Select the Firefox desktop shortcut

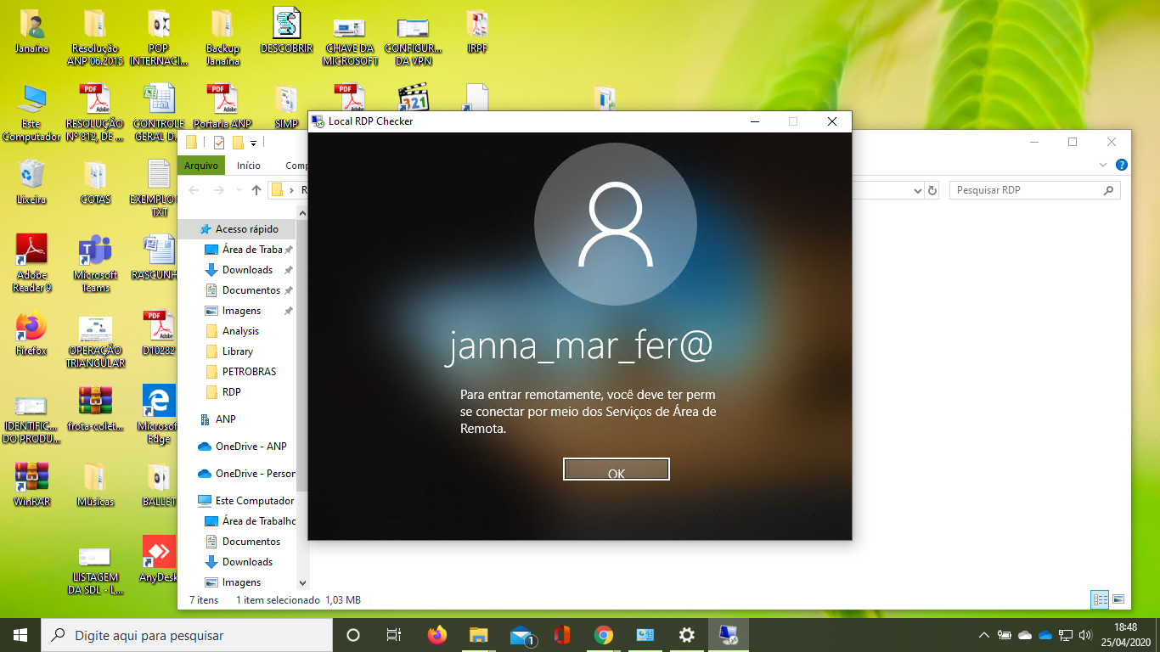31,334
